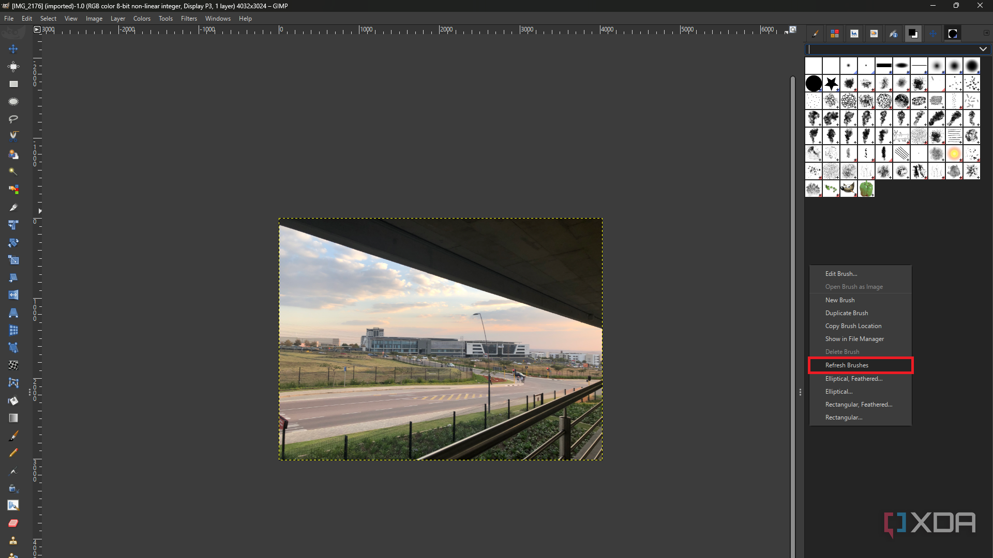This screenshot has height=558, width=993.
Task: Choose New Brush from context menu
Action: click(x=861, y=300)
